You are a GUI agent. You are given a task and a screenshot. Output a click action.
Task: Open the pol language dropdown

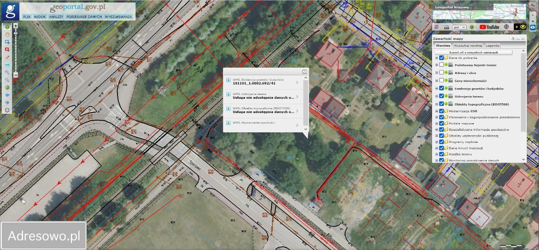pos(459,27)
